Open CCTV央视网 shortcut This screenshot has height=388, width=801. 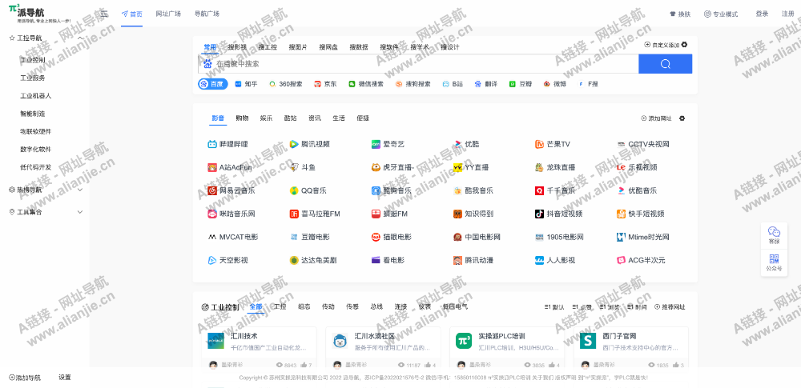point(643,145)
